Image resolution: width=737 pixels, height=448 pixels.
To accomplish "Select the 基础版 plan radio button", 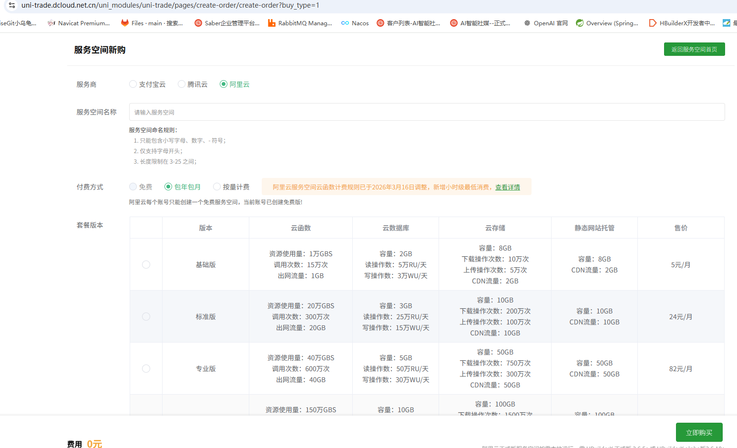I will point(146,265).
